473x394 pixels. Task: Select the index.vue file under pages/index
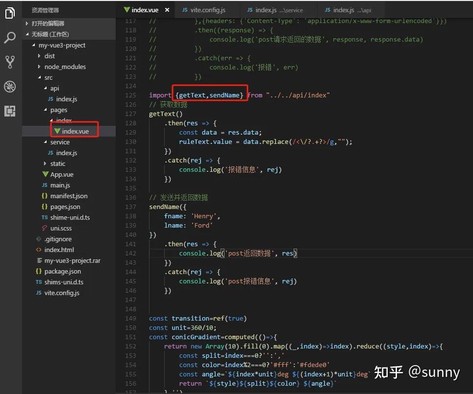[x=75, y=131]
